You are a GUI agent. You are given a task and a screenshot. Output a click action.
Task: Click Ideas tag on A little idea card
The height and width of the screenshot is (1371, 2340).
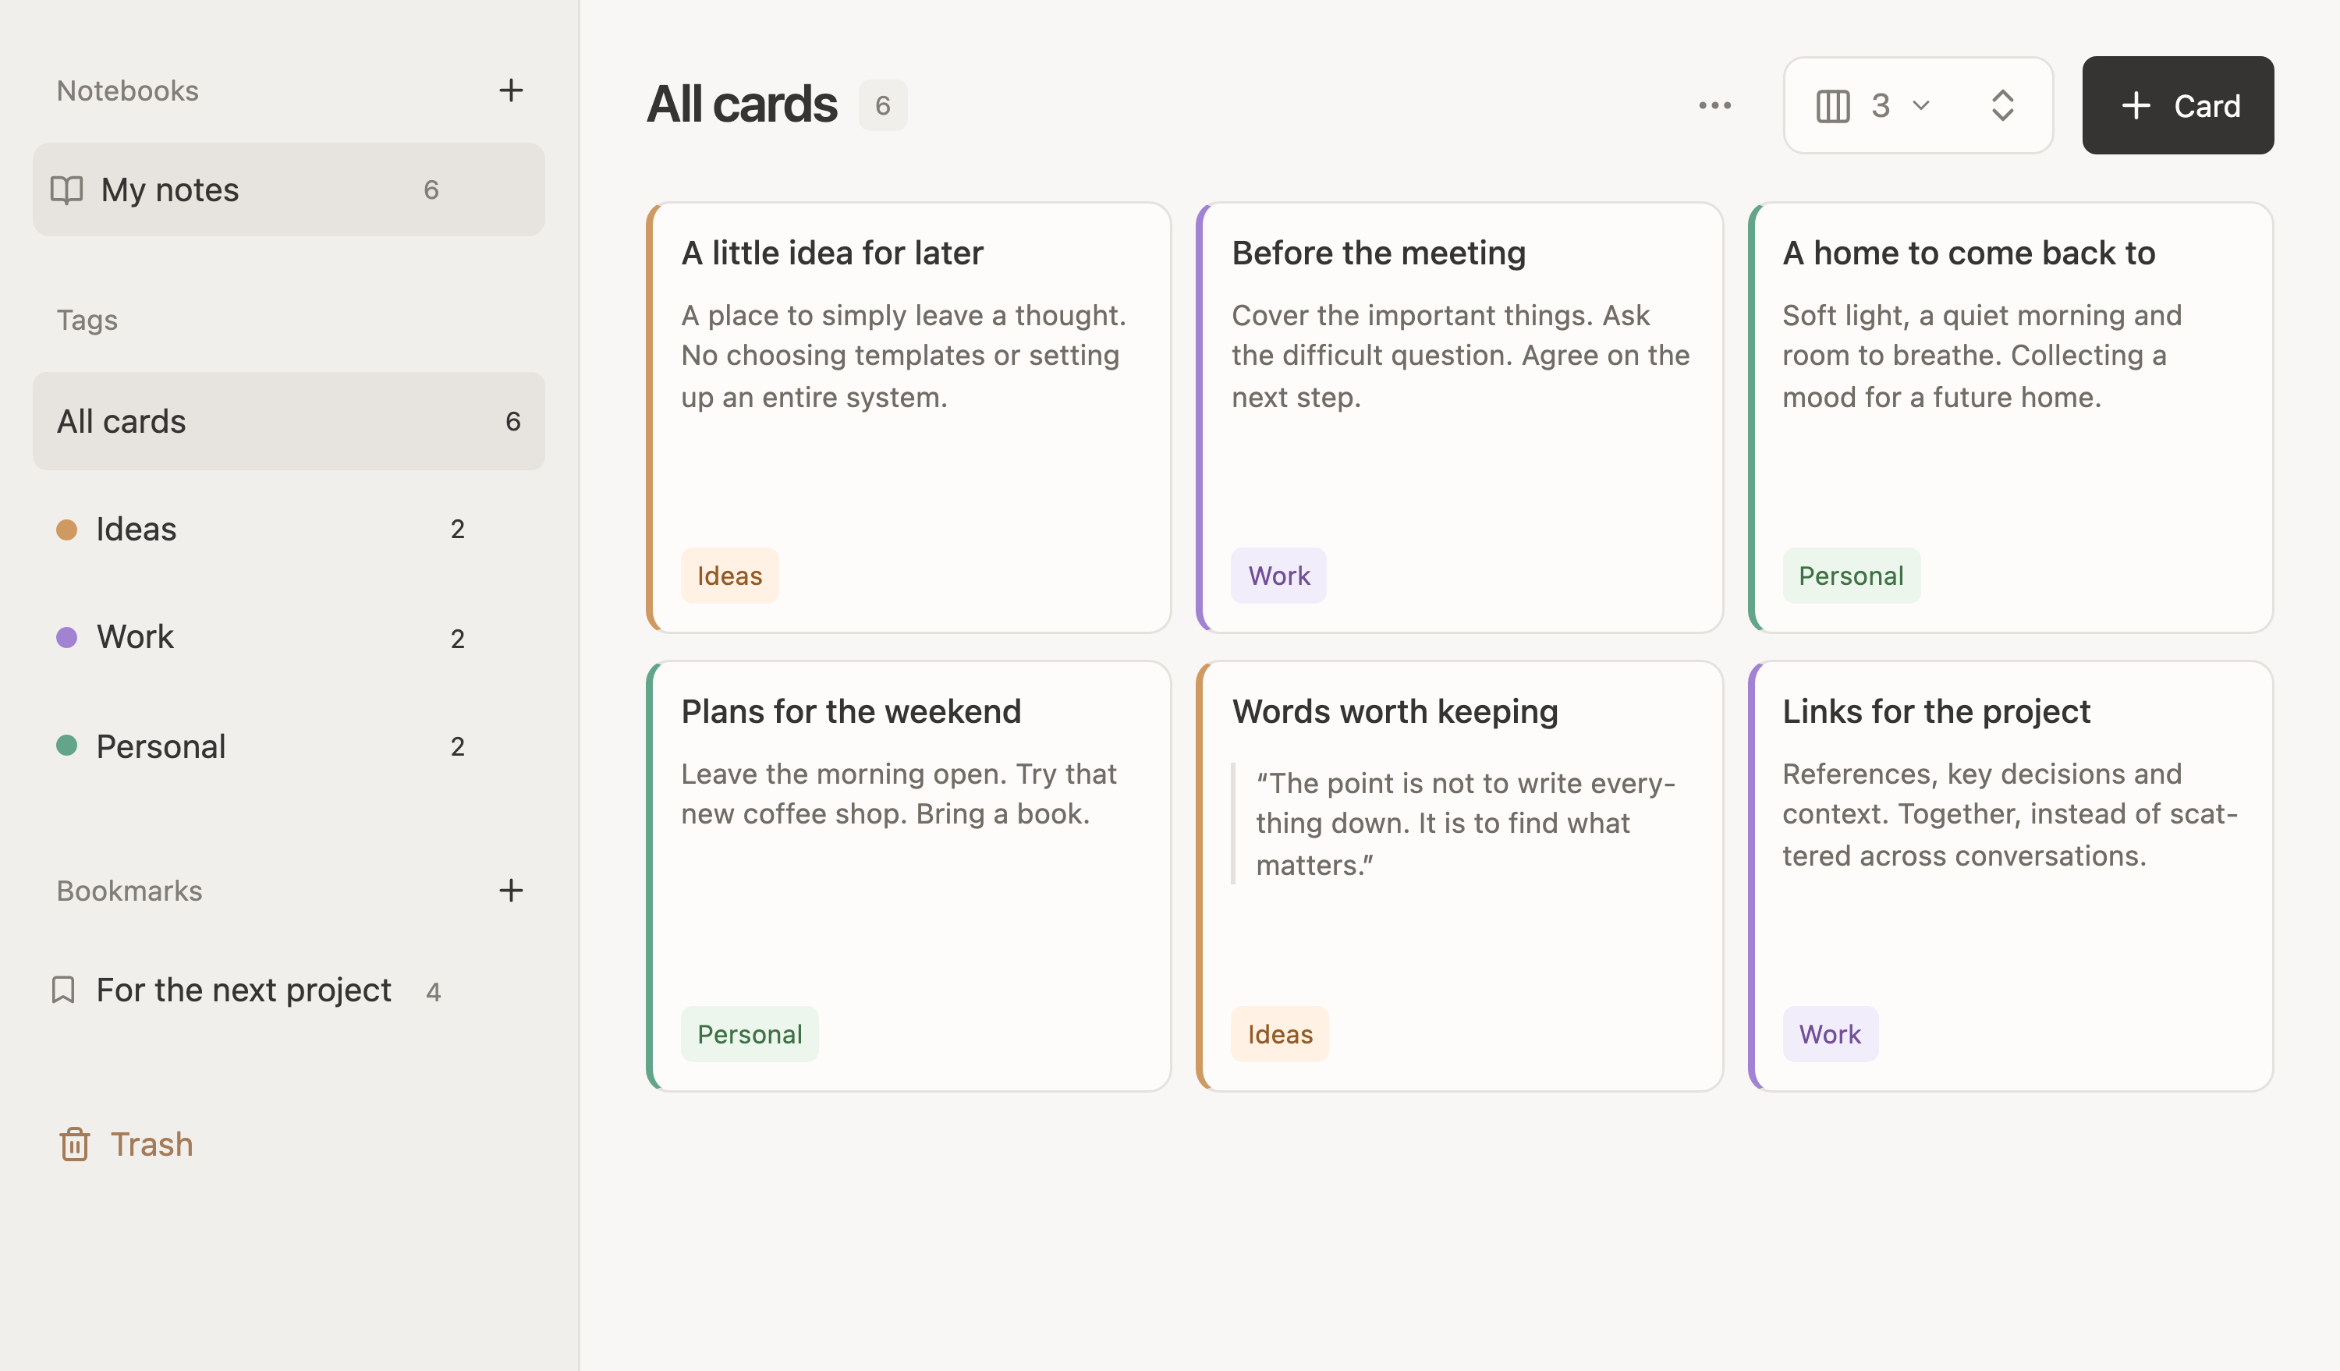coord(730,576)
